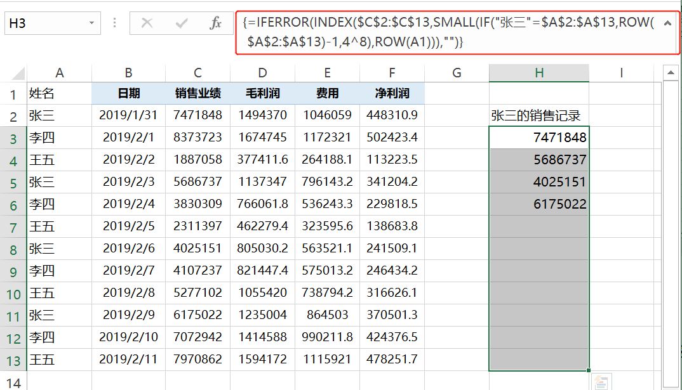Select row 5 header
The height and width of the screenshot is (390, 682).
tap(13, 183)
